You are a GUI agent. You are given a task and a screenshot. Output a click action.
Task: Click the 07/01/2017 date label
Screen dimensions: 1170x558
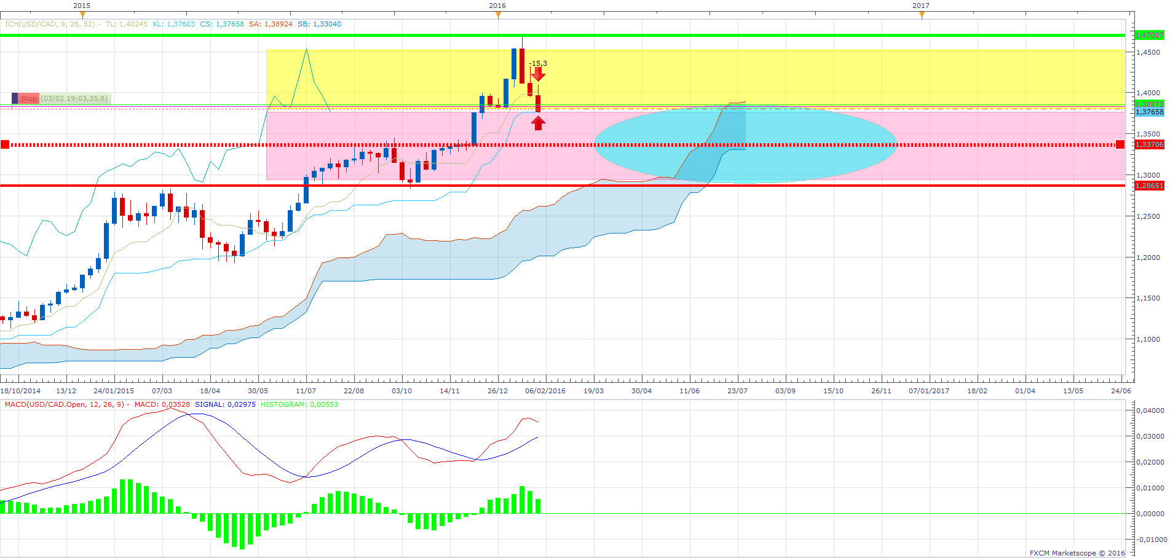(929, 391)
